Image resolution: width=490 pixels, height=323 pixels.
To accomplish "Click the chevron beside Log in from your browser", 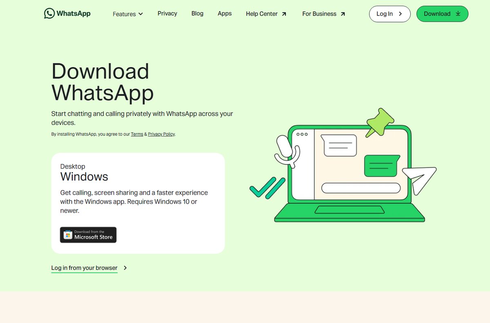I will 125,268.
